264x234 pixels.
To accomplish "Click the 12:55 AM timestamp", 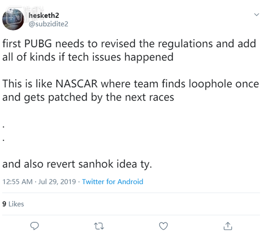I will pyautogui.click(x=17, y=182).
